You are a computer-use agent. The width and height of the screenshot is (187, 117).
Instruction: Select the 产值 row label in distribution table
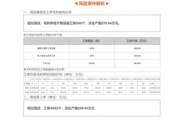tap(26, 92)
